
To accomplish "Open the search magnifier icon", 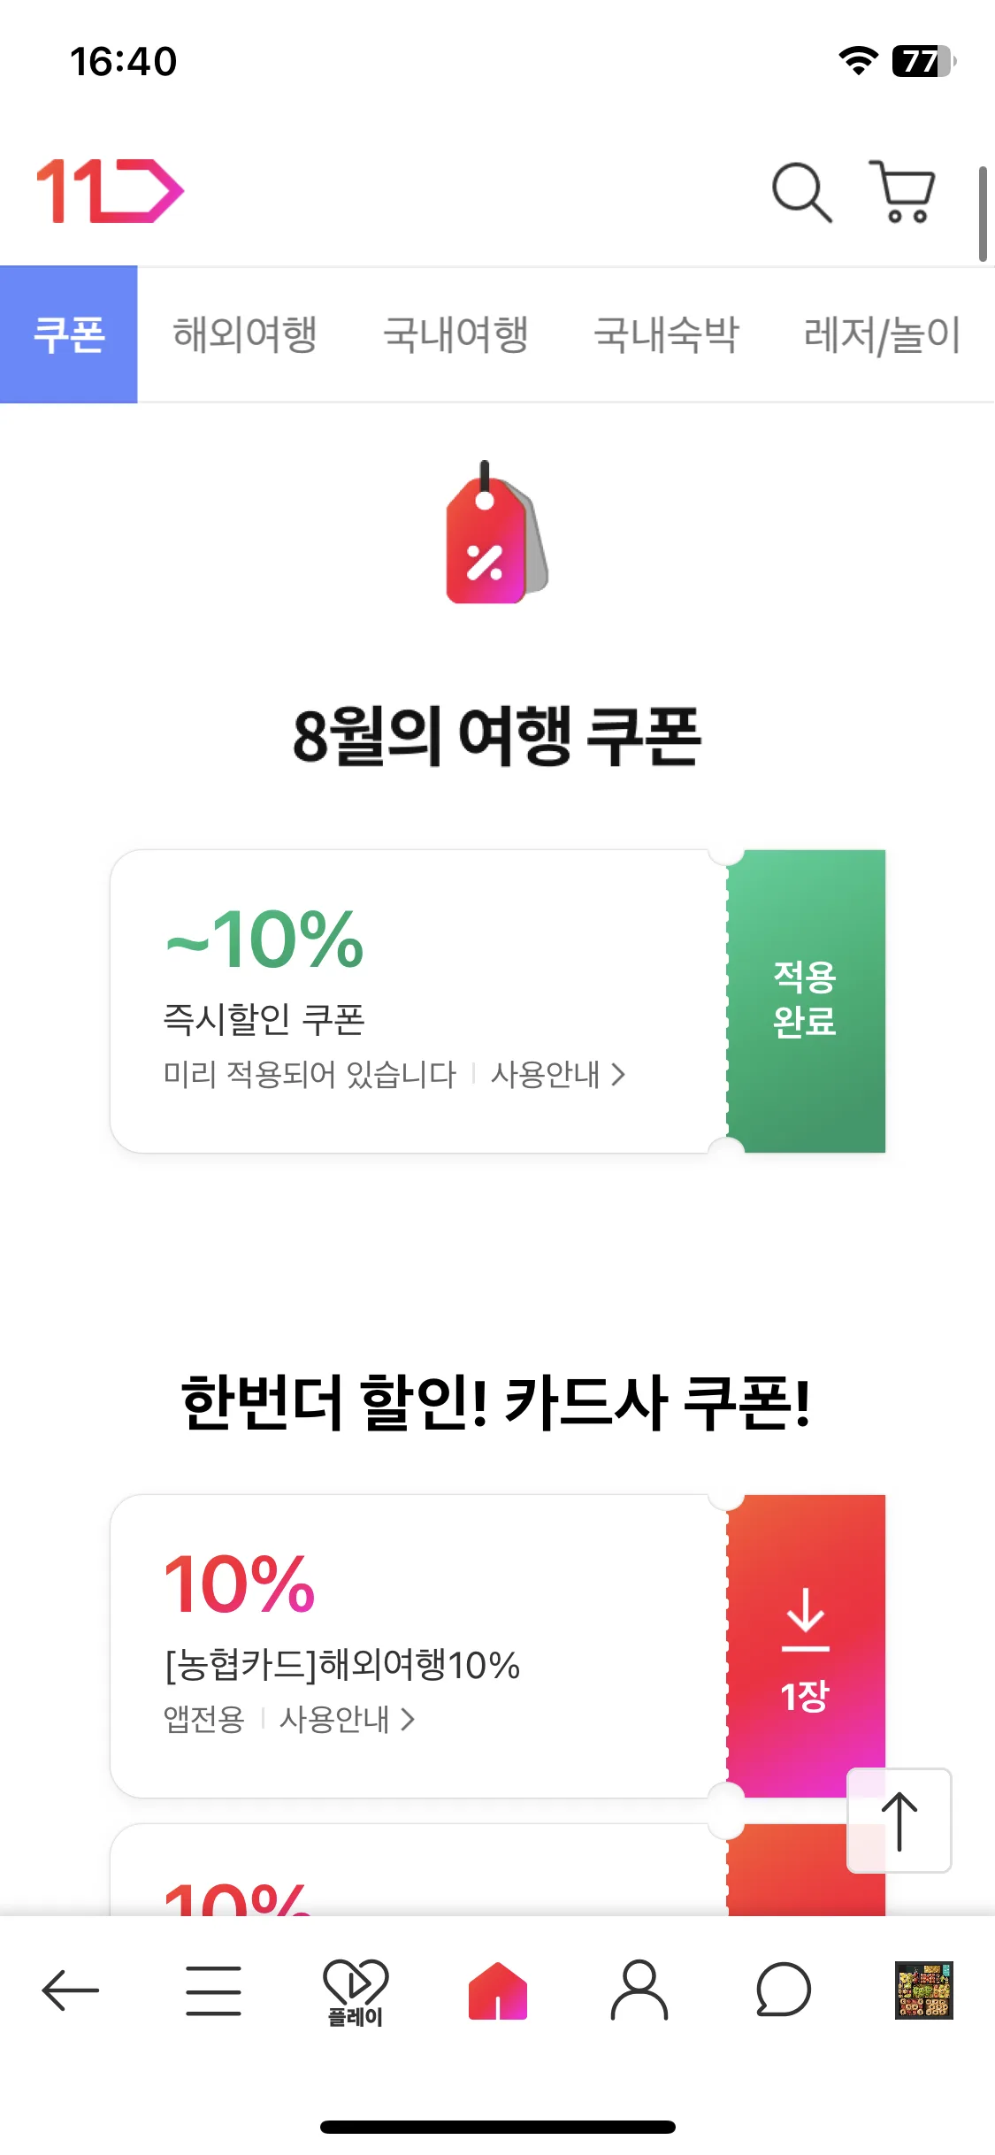I will point(801,192).
